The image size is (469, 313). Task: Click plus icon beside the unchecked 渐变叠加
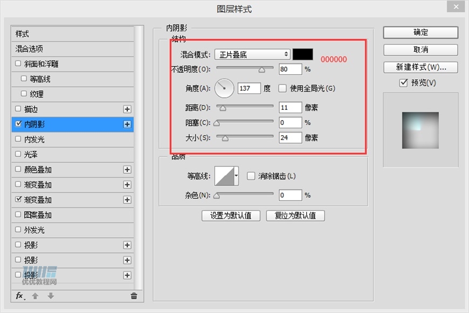(127, 185)
